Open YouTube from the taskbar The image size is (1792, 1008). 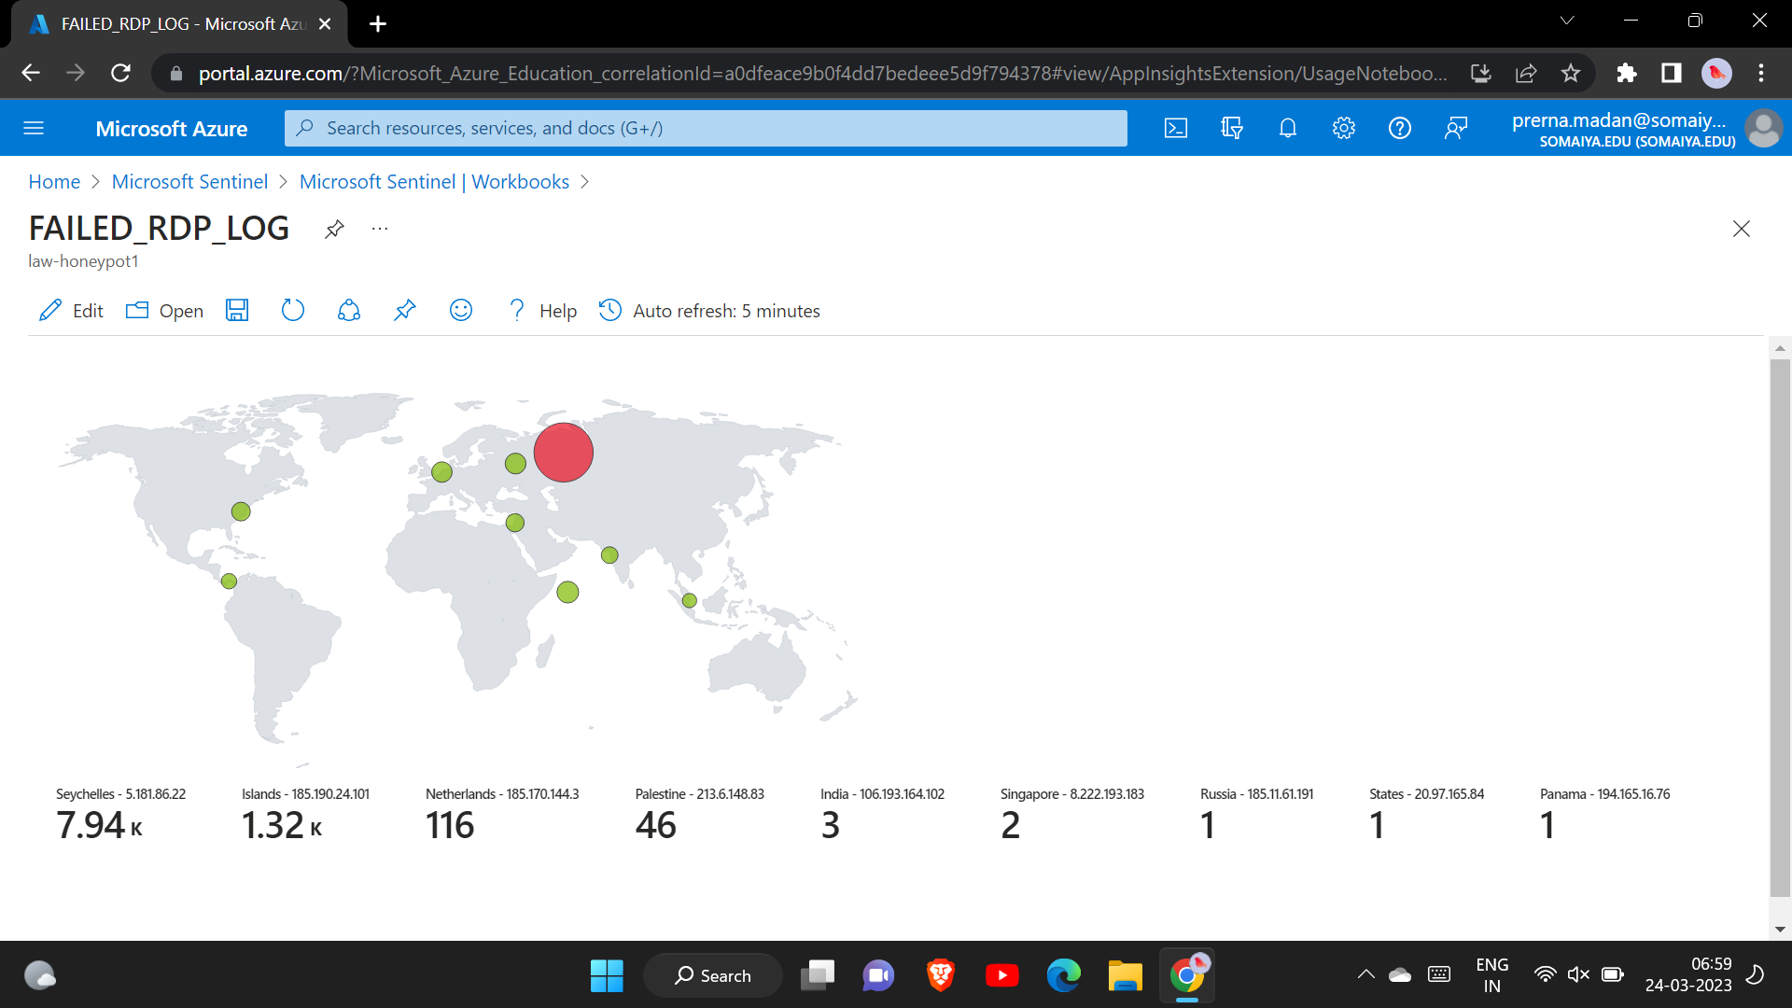click(1002, 975)
